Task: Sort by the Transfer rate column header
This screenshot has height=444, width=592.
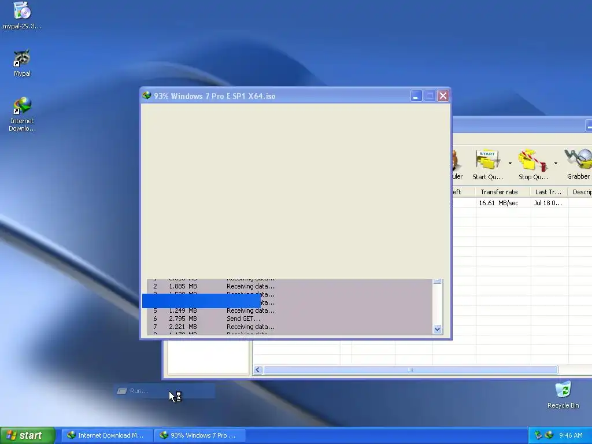Action: (x=503, y=192)
